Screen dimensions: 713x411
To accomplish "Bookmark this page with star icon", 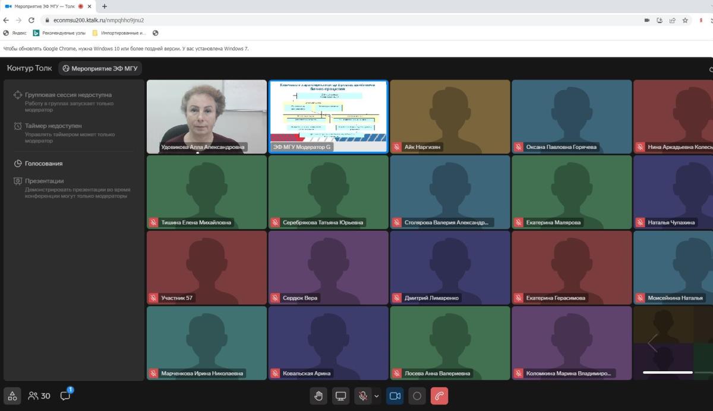I will click(x=685, y=20).
